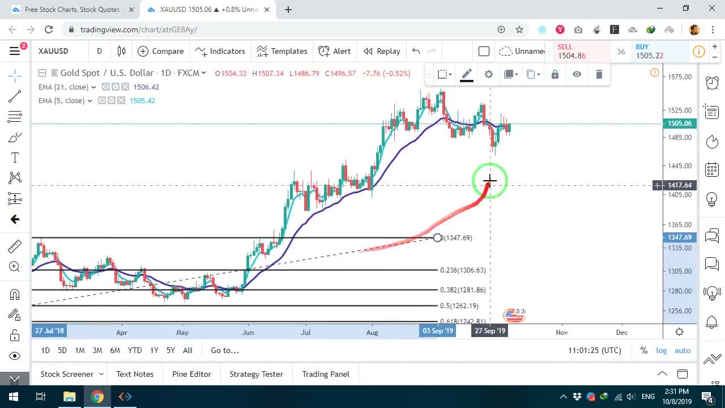The width and height of the screenshot is (725, 408).
Task: Delete drawing with trash icon
Action: 599,74
